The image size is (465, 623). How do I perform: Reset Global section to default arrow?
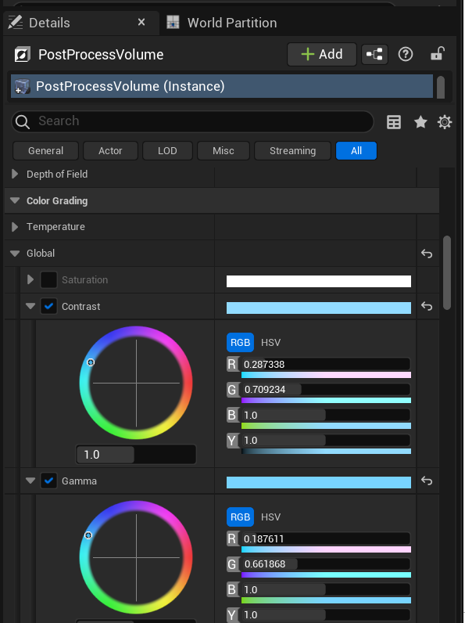click(x=427, y=254)
